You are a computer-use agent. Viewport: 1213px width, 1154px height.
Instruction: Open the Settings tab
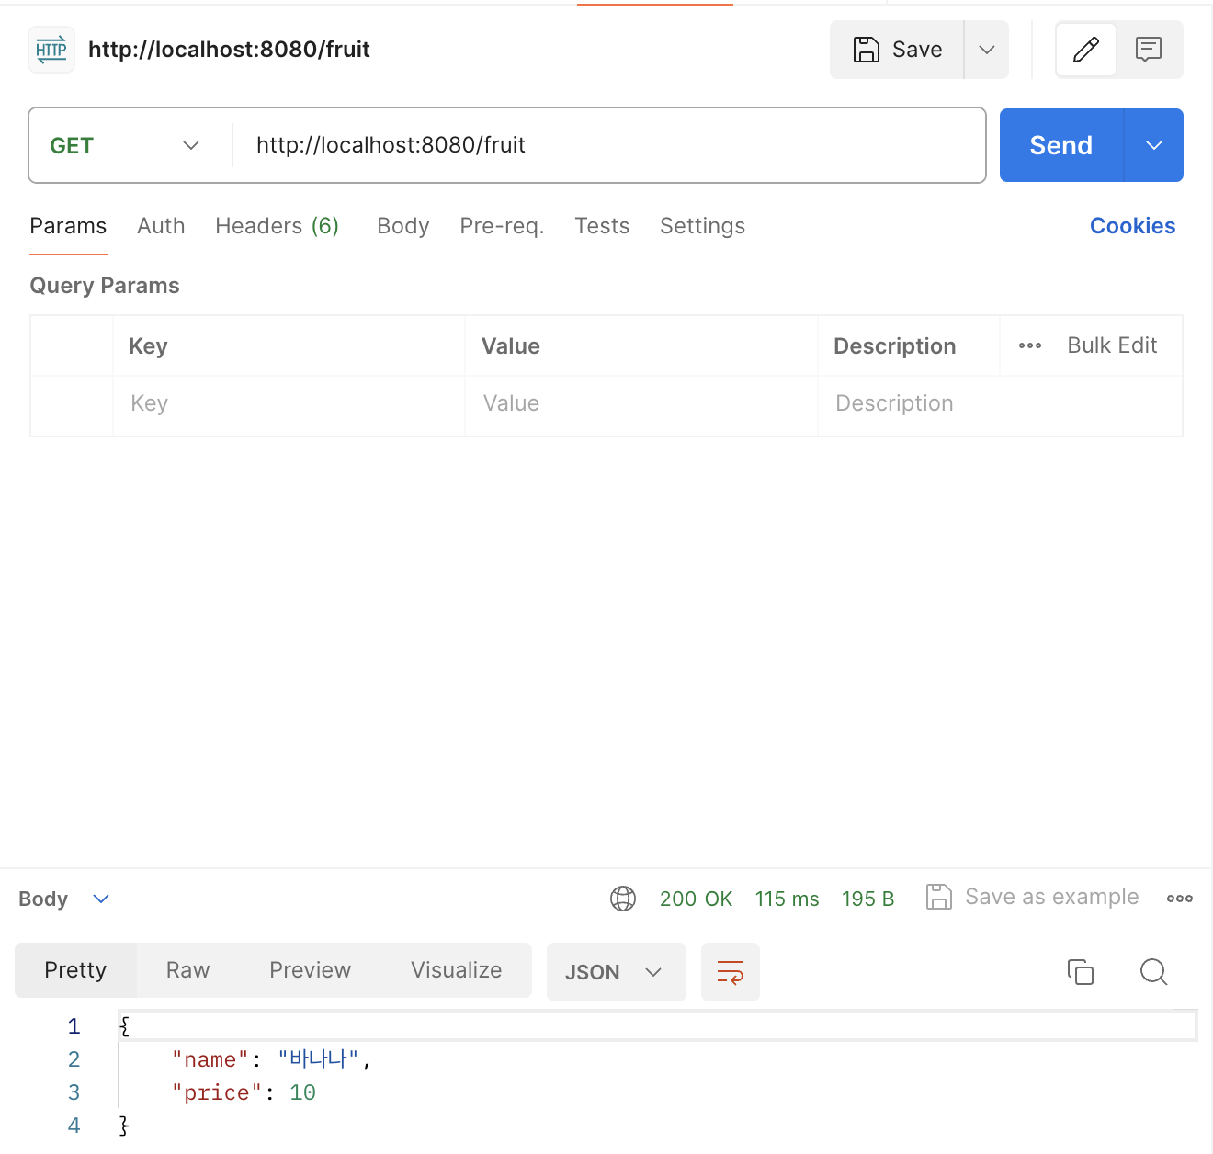tap(702, 226)
